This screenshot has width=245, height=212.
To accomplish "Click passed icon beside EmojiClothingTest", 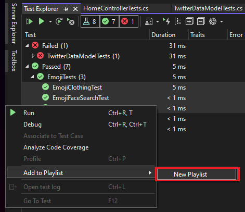I will (x=45, y=87).
